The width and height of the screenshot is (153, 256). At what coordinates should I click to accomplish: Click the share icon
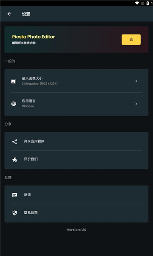[x=14, y=142]
